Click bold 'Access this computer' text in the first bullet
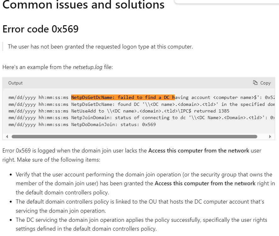279x236 pixels. click(205, 183)
